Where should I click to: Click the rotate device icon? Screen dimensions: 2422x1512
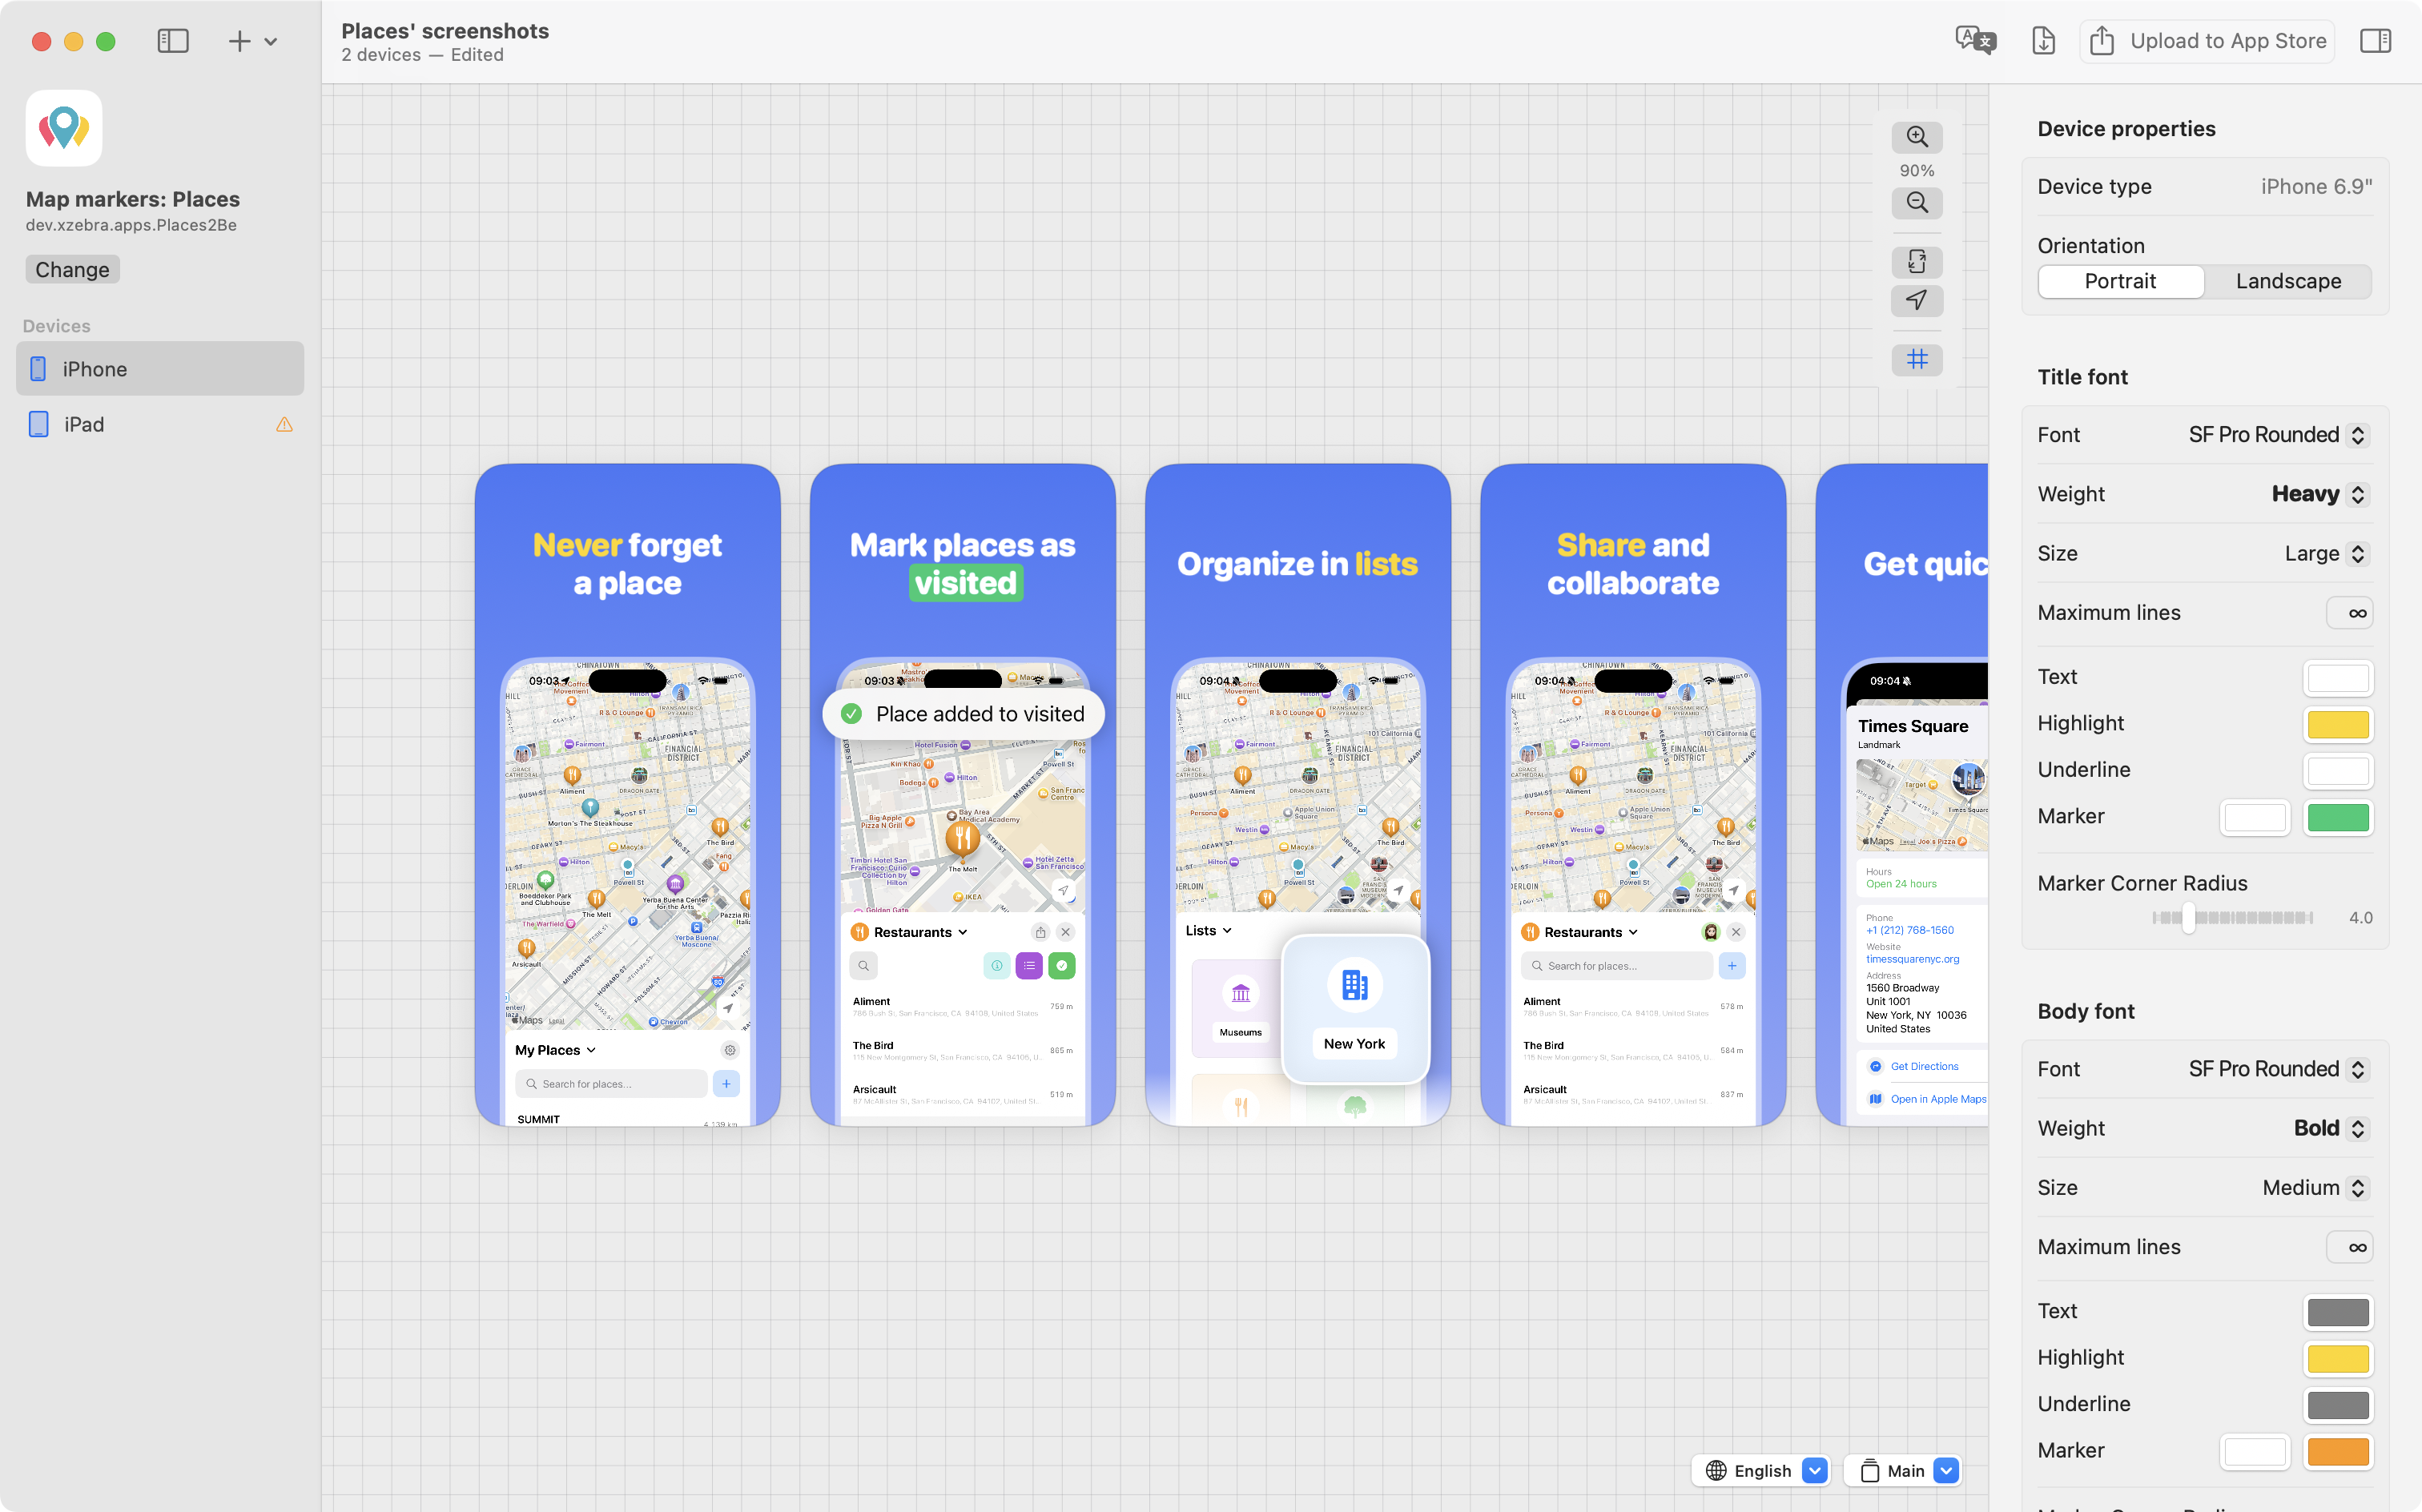click(x=1916, y=262)
